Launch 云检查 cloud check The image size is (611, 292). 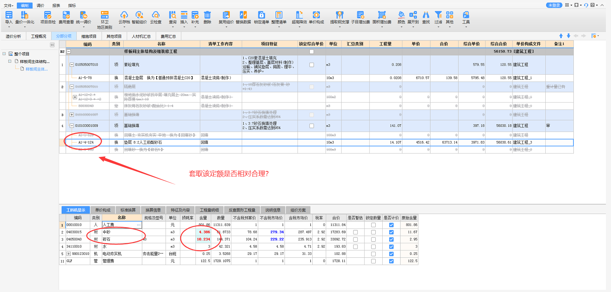(x=156, y=15)
